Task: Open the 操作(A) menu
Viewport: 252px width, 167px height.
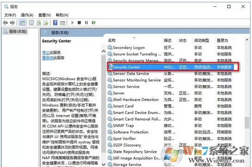Action: 27,15
